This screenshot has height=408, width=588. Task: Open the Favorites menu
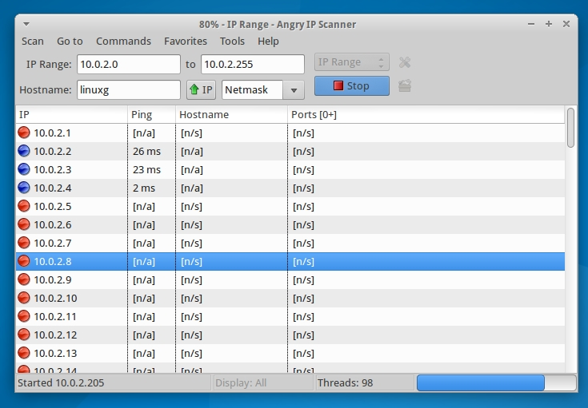[186, 42]
